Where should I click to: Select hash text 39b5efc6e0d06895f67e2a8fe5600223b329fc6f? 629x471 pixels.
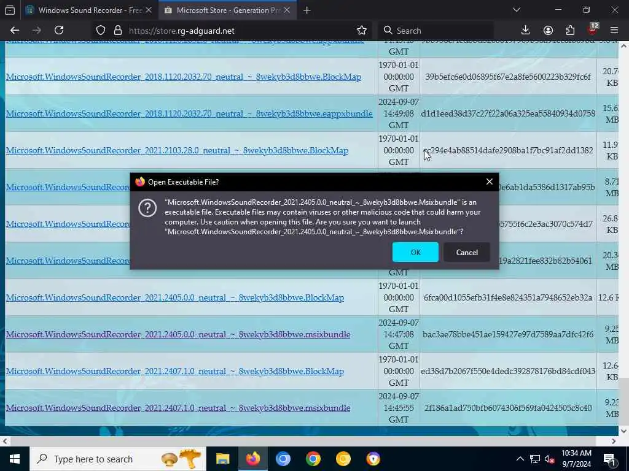pos(508,77)
